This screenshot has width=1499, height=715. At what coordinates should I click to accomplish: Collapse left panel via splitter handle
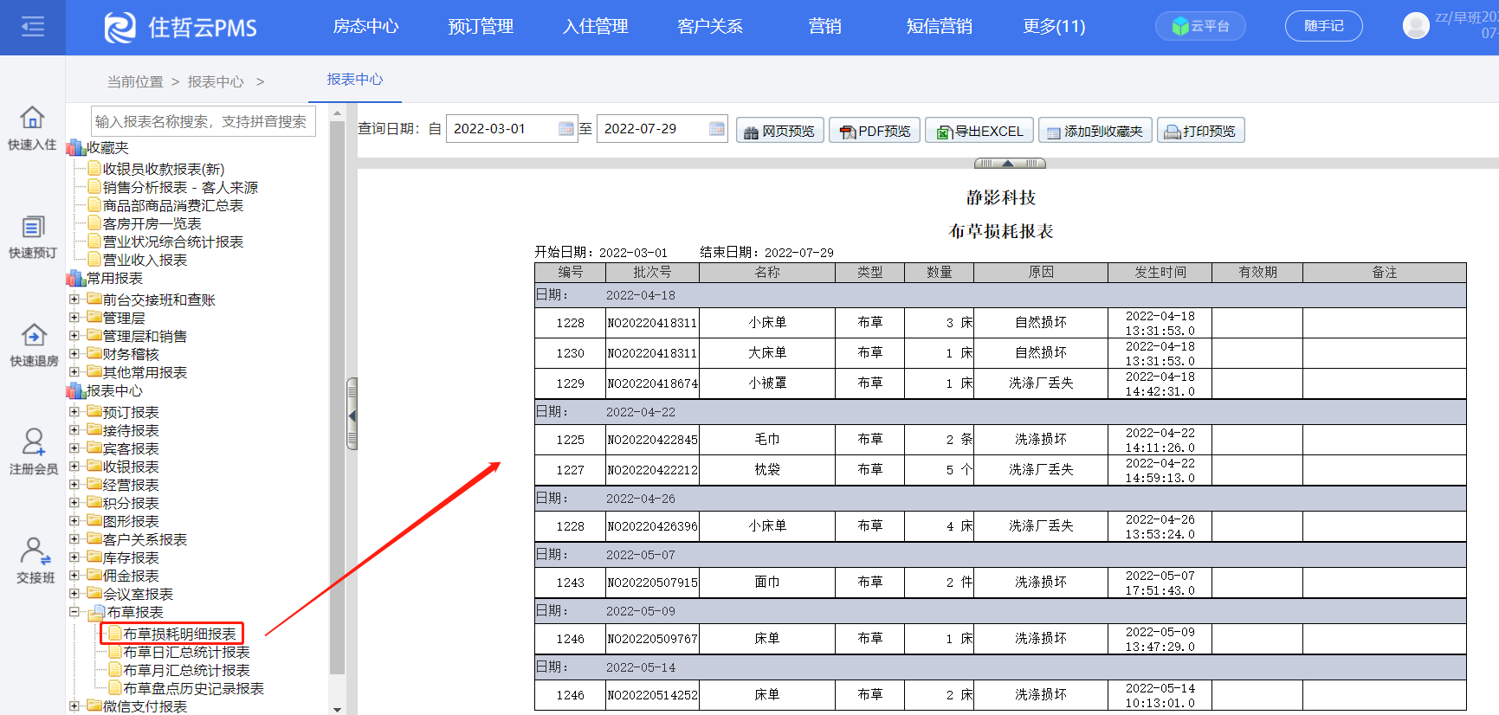352,415
